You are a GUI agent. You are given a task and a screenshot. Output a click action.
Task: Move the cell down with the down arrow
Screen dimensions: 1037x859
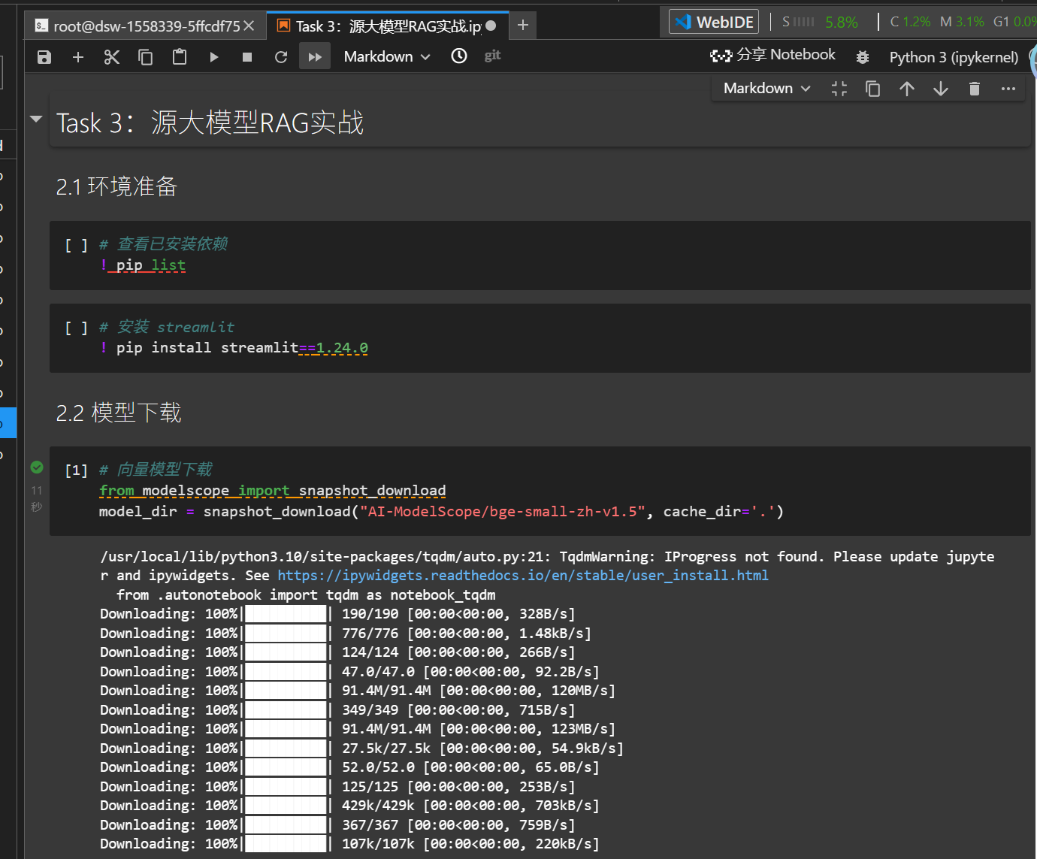point(941,89)
